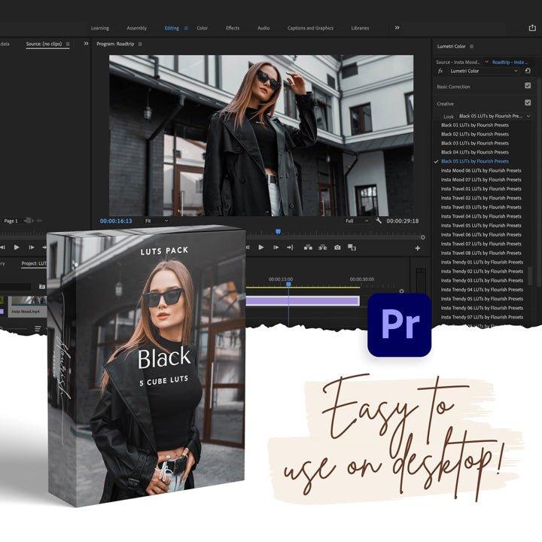Switch to the Effects workspace tab
The image size is (542, 542).
[233, 28]
